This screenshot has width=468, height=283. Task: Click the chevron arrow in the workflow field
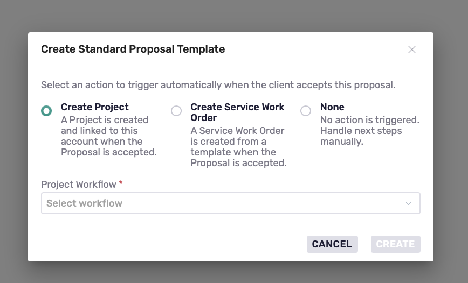409,203
